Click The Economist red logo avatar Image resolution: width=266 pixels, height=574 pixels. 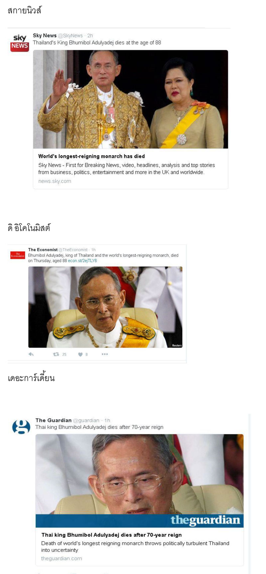[18, 255]
